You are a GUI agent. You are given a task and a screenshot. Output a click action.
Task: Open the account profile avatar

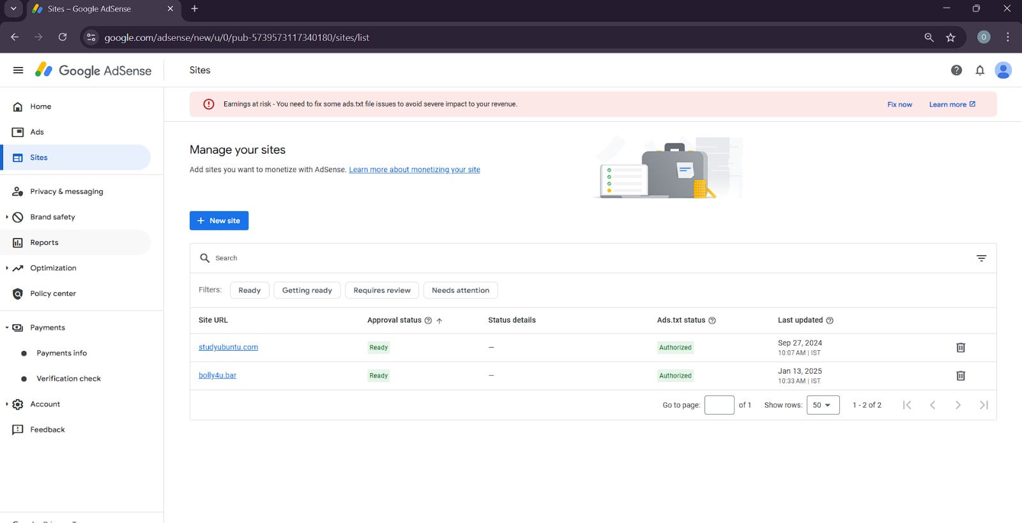(x=1003, y=70)
